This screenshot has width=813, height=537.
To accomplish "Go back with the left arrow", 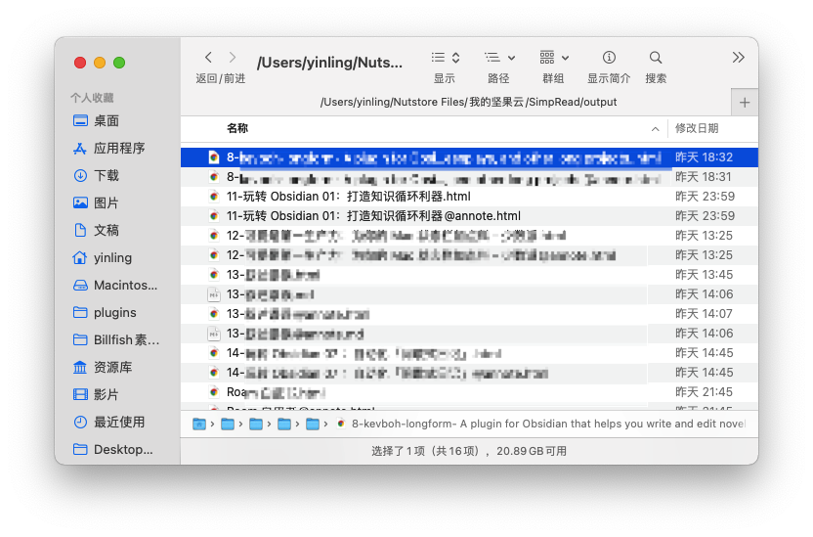I will (x=208, y=57).
